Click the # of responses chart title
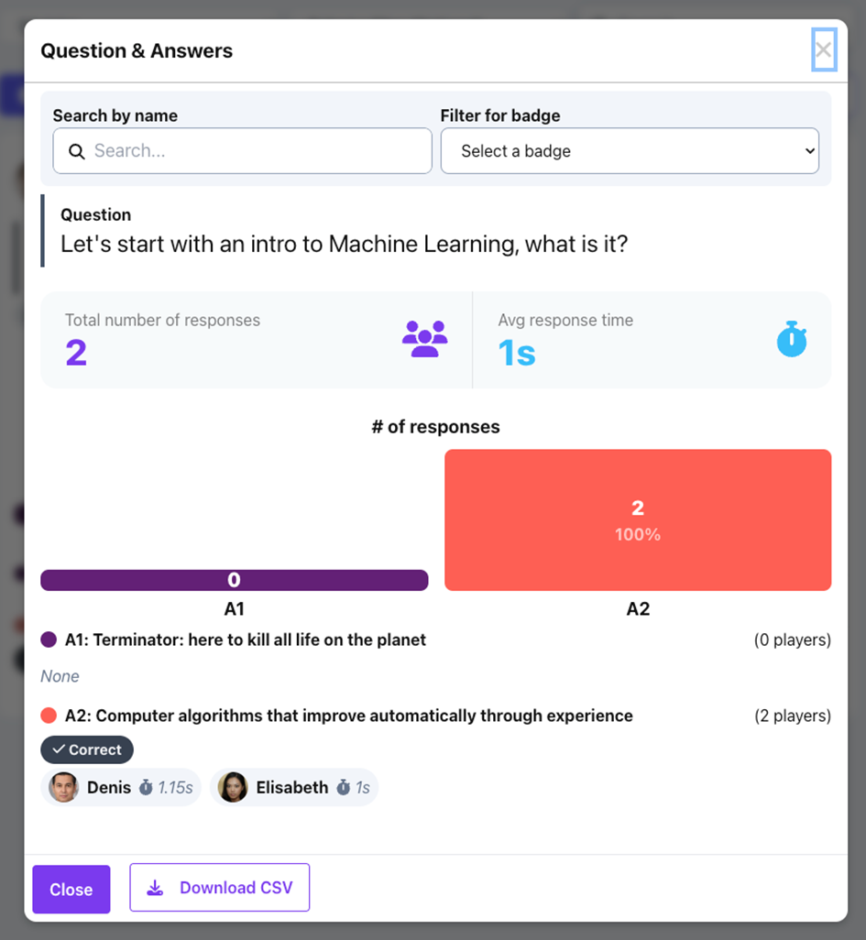Viewport: 866px width, 940px height. tap(436, 427)
